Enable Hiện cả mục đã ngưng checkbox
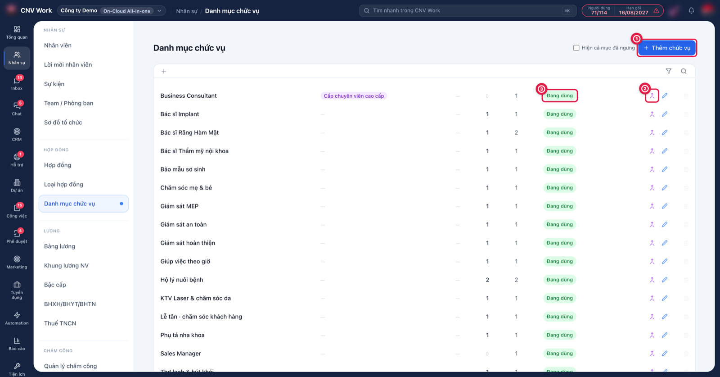 [x=576, y=48]
